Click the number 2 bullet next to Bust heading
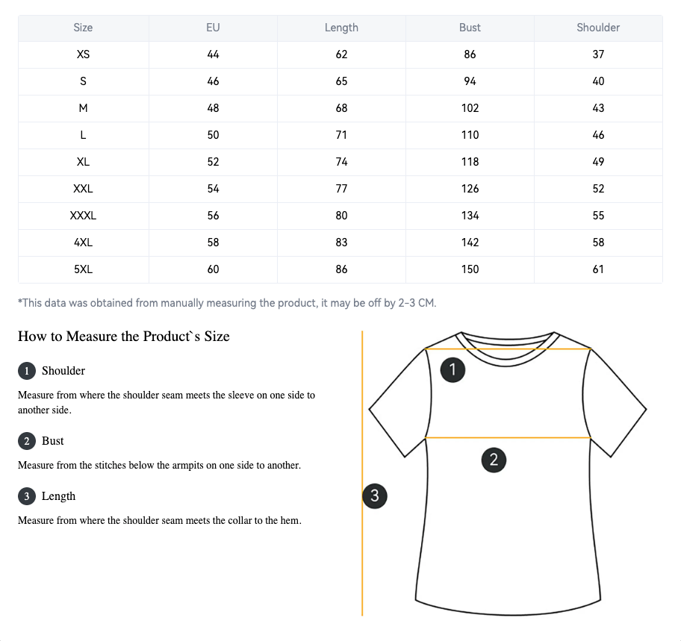Image resolution: width=681 pixels, height=641 pixels. coord(27,441)
